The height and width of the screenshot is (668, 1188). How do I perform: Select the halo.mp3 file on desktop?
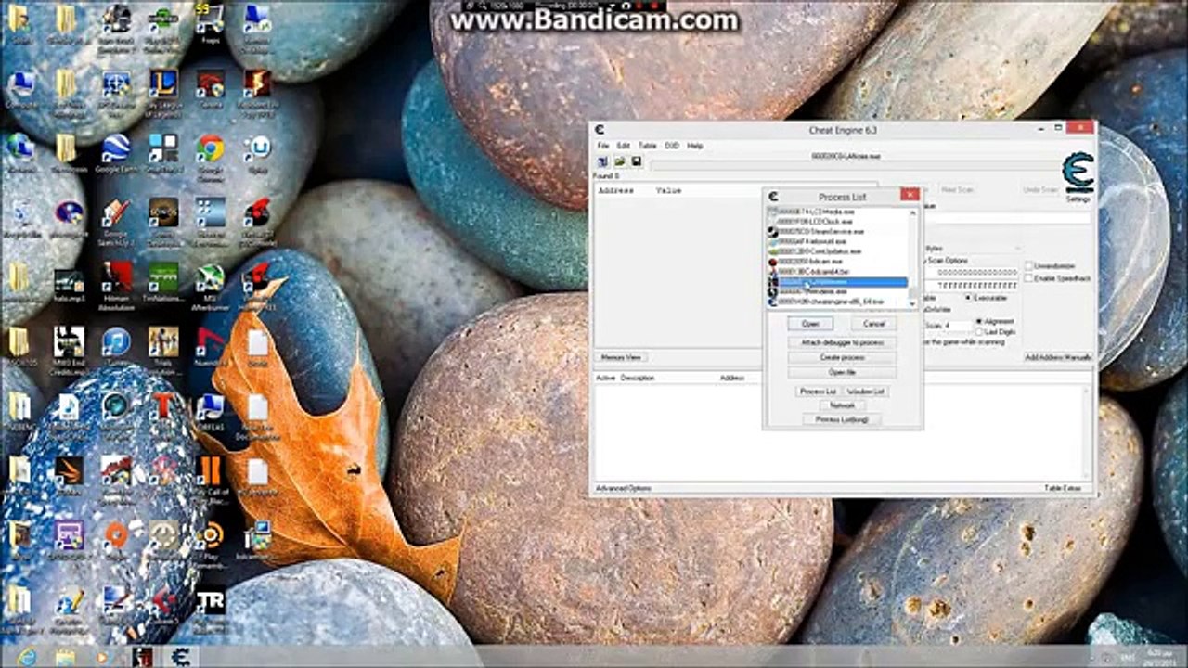coord(69,283)
